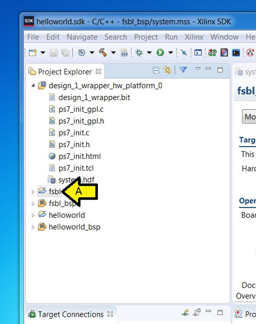Click the green Run button icon
Viewport: 256px width, 324px height.
tap(160, 53)
